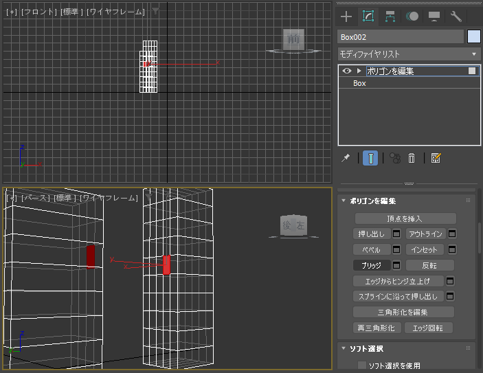483x373 pixels.
Task: Click the ベベル button
Action: click(x=372, y=249)
